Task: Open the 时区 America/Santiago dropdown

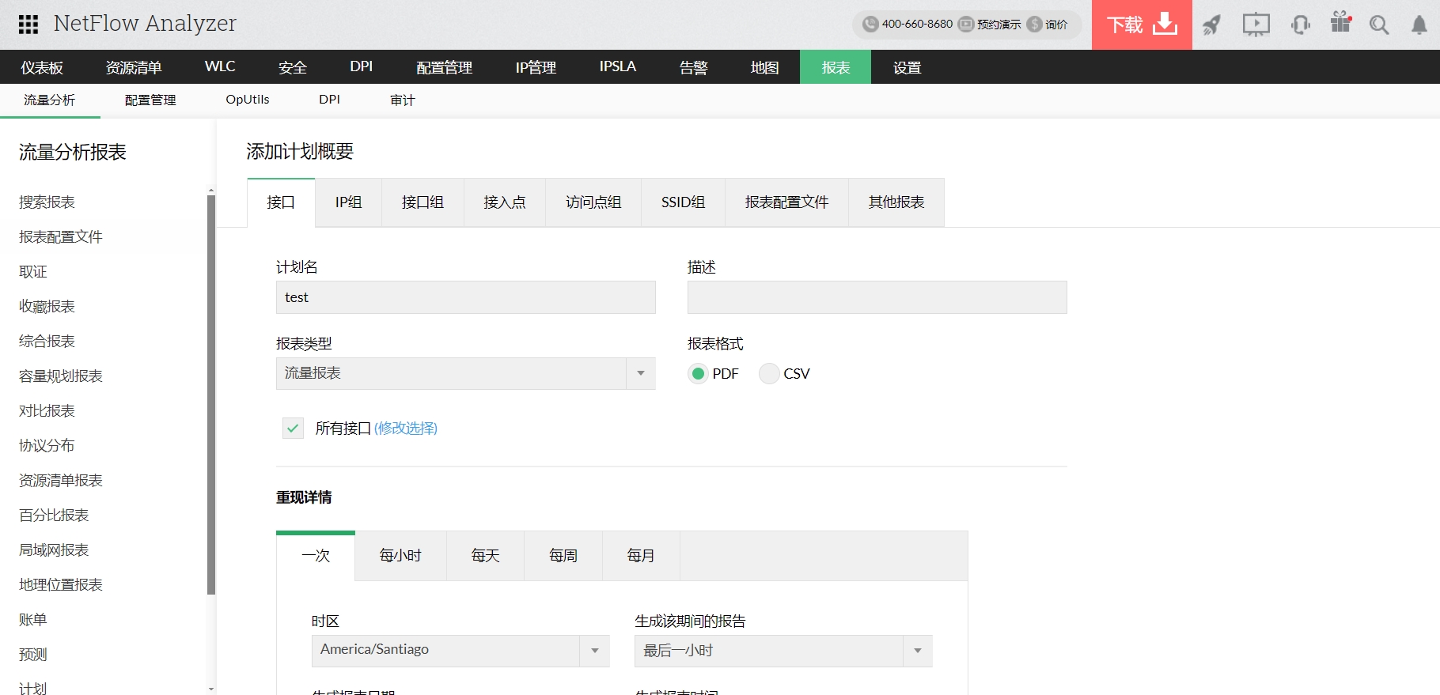Action: click(460, 651)
